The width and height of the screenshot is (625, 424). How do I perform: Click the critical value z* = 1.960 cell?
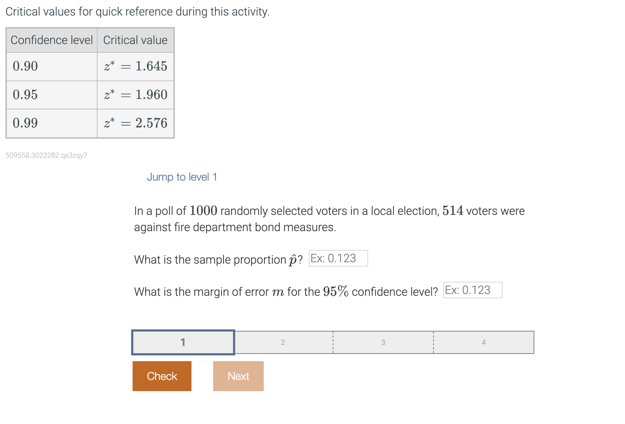point(135,95)
